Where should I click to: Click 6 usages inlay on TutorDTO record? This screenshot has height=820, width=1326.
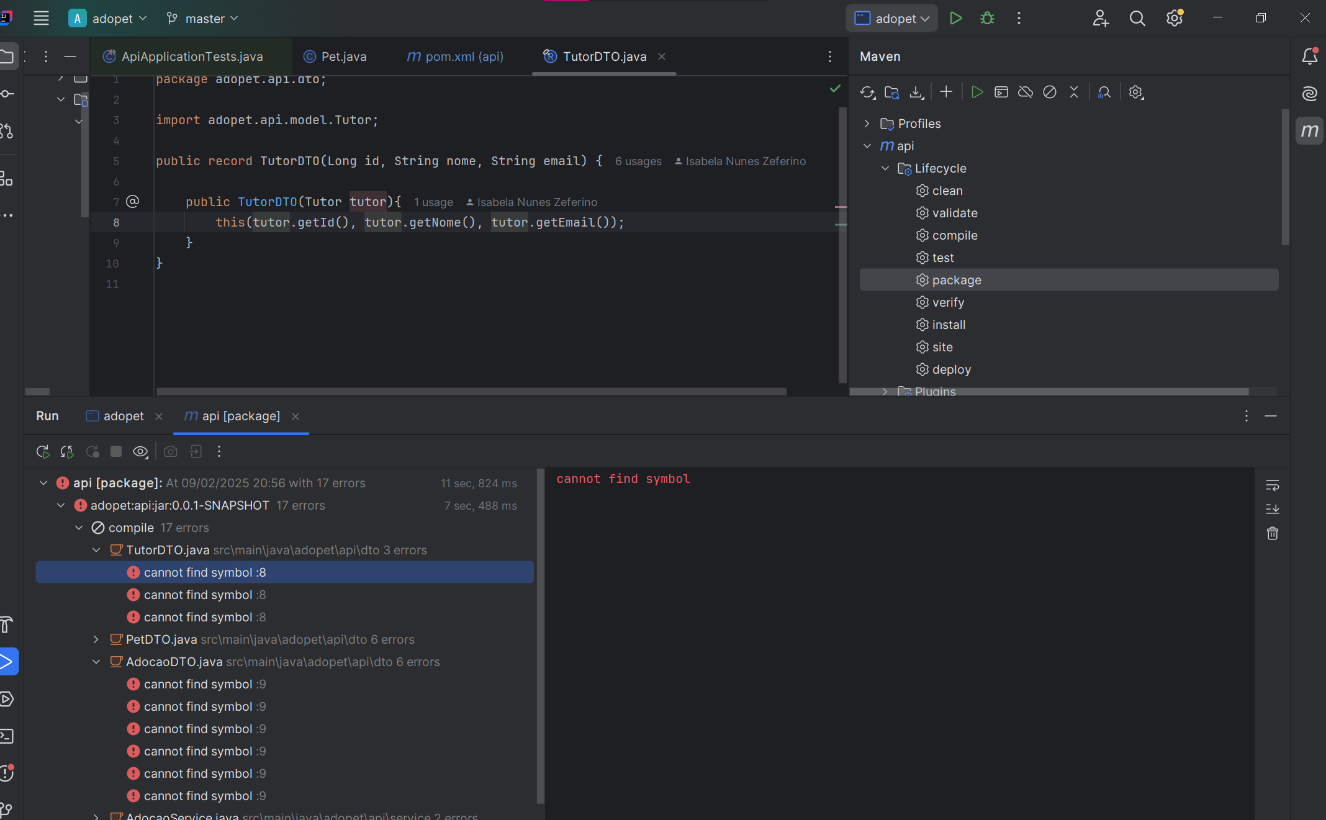tap(638, 161)
